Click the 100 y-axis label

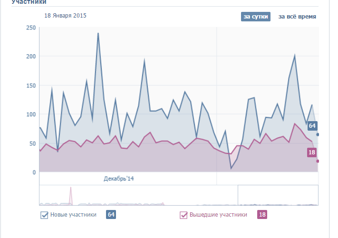[31, 114]
